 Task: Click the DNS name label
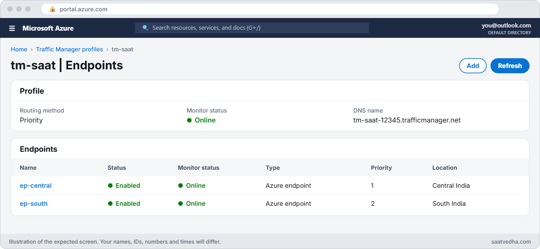368,110
